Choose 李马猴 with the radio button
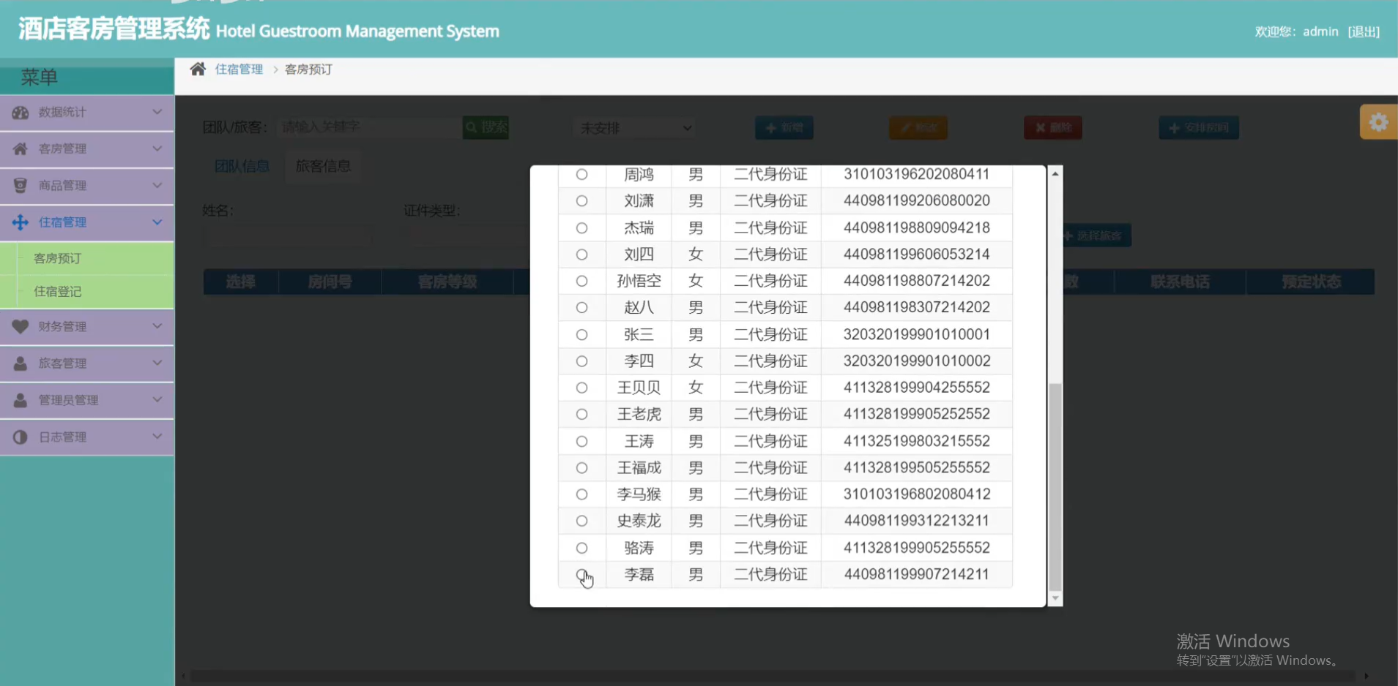Viewport: 1398px width, 686px height. 581,494
